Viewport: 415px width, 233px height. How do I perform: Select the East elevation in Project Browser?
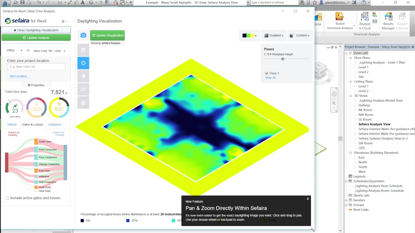(362, 158)
